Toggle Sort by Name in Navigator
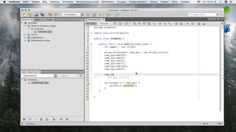The width and height of the screenshot is (236, 132). tap(61, 119)
